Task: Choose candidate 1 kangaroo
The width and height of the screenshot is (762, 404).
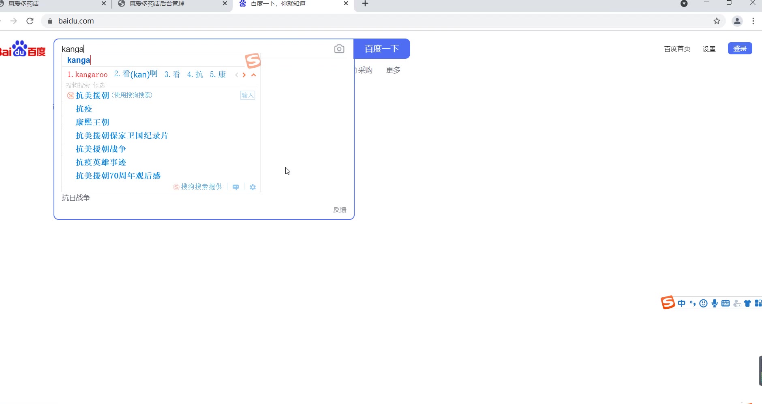Action: pos(88,75)
